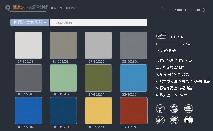Screen dimensions: 213x131
Task: Click the fire resistance flame icon
Action: (x=174, y=120)
